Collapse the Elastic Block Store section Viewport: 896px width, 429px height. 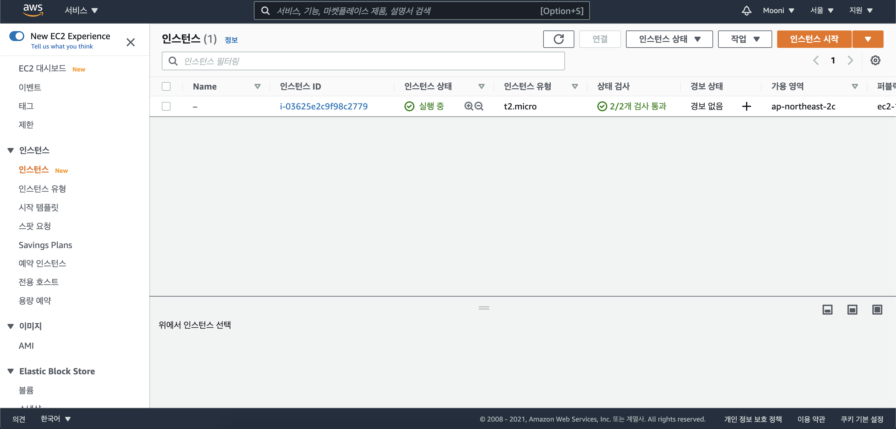[x=11, y=371]
